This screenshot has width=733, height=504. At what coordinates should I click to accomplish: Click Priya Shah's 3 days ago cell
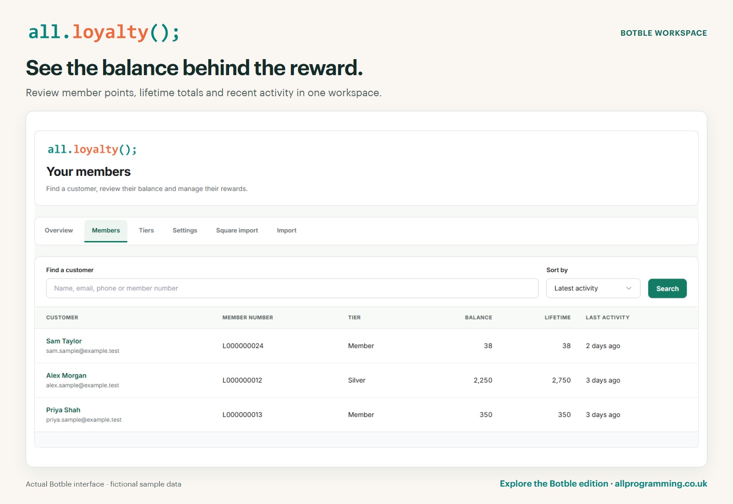(603, 415)
